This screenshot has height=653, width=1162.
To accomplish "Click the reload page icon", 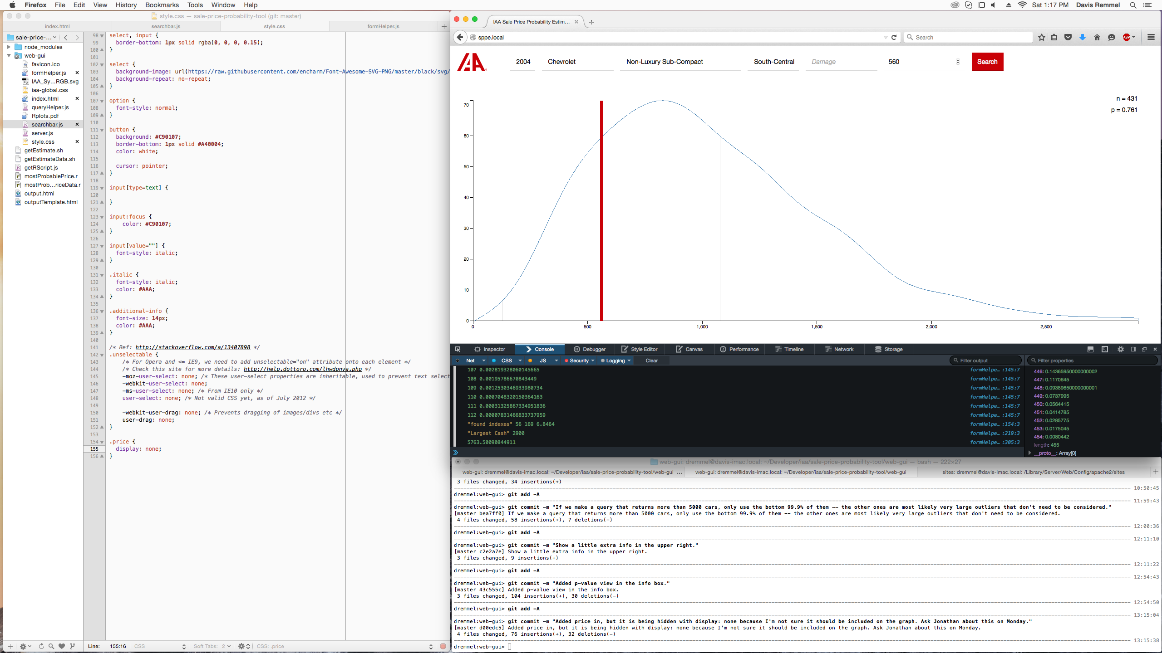I will point(894,37).
